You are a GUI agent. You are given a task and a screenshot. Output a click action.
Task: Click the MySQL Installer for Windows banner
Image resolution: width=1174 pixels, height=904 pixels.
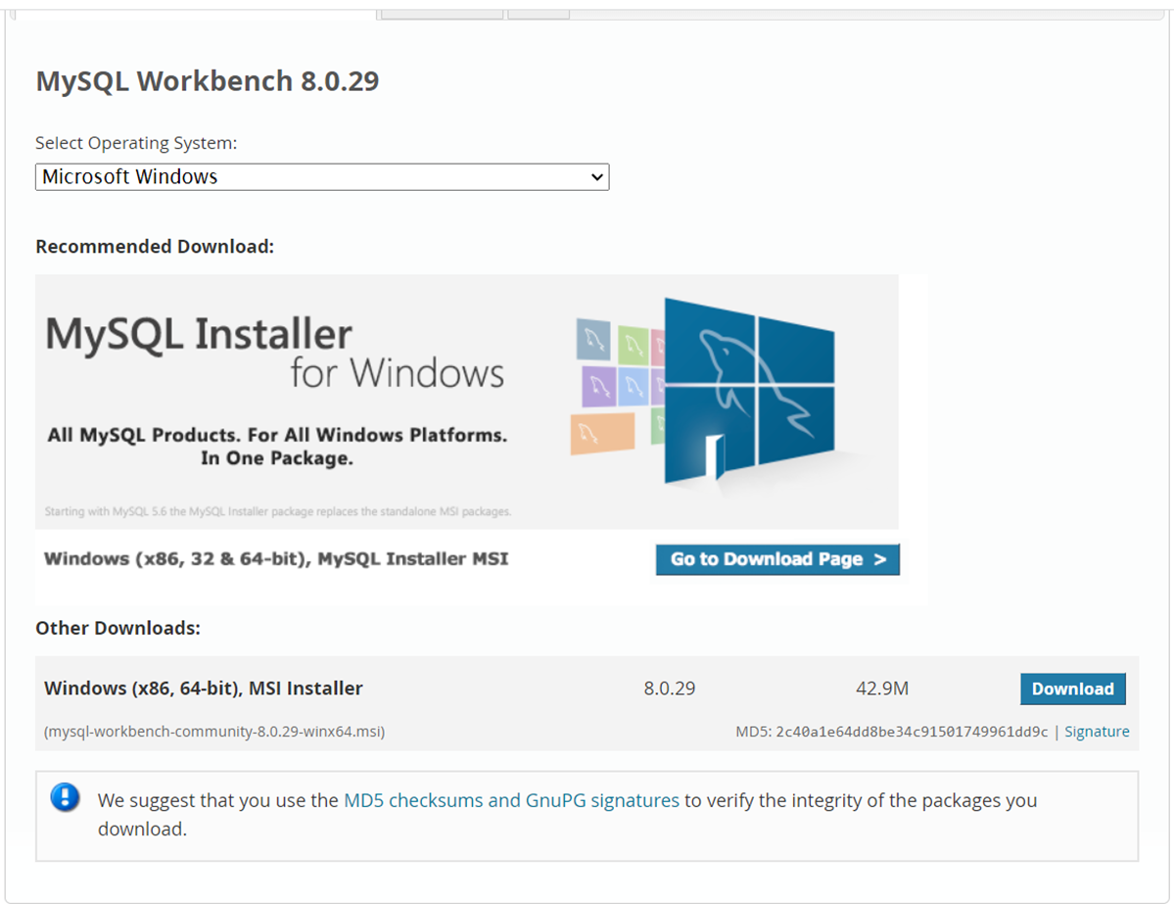point(466,403)
